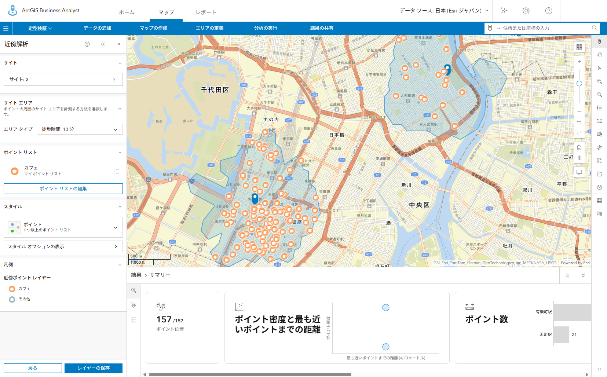Click the map zoom slider handle
Image resolution: width=607 pixels, height=377 pixels.
[579, 84]
